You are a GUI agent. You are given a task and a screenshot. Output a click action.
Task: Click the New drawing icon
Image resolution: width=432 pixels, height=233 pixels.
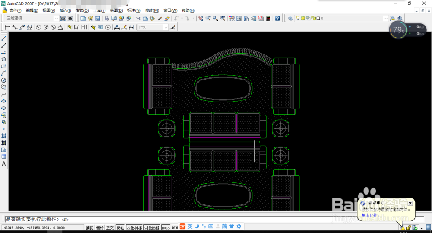pyautogui.click(x=83, y=19)
